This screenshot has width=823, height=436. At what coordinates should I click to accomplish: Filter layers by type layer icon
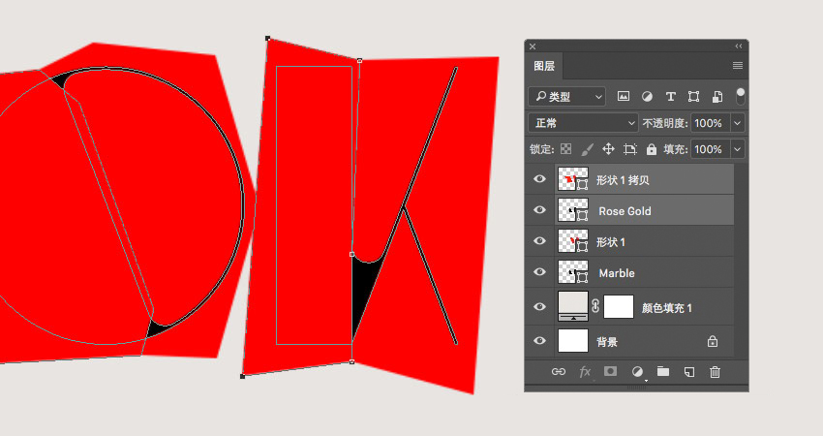[x=670, y=96]
